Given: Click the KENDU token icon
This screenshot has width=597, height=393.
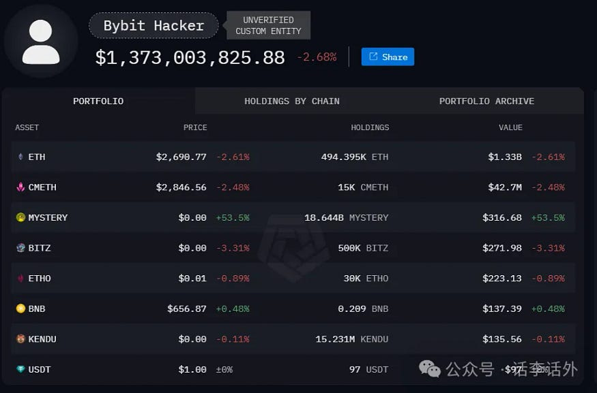Looking at the screenshot, I should click(x=20, y=339).
